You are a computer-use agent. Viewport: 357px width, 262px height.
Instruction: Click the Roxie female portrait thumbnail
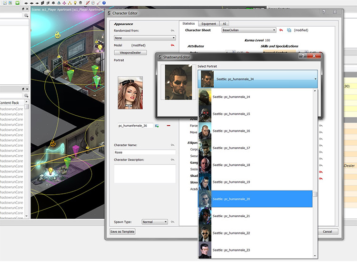pos(130,93)
